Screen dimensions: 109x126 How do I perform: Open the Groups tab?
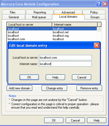coord(95,17)
